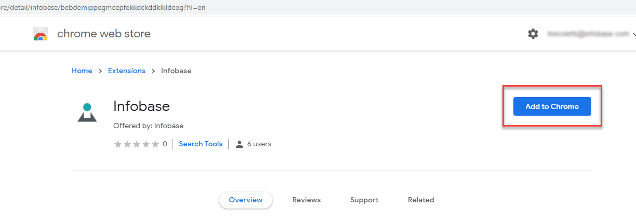This screenshot has height=221, width=636.
Task: Click the blurred account email address
Action: click(x=588, y=34)
